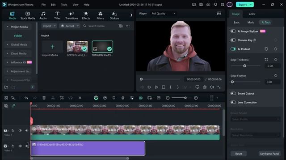This screenshot has width=286, height=160.
Task: Mute the Video 1 track
Action: pos(20,146)
